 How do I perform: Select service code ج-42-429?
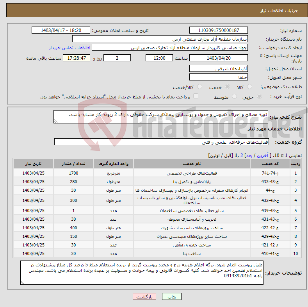270,236
